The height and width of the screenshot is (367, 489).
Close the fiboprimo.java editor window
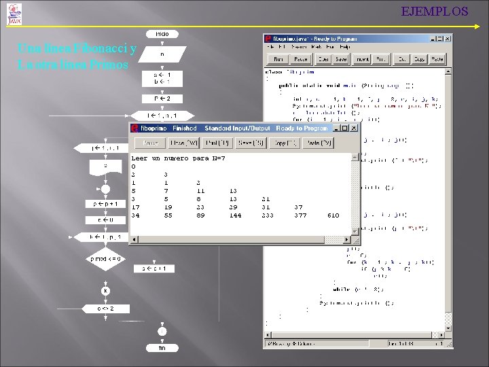448,39
